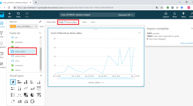Viewport: 193px width, 106px height.
Task: Select the tree map visual type
Action: pos(26,95)
